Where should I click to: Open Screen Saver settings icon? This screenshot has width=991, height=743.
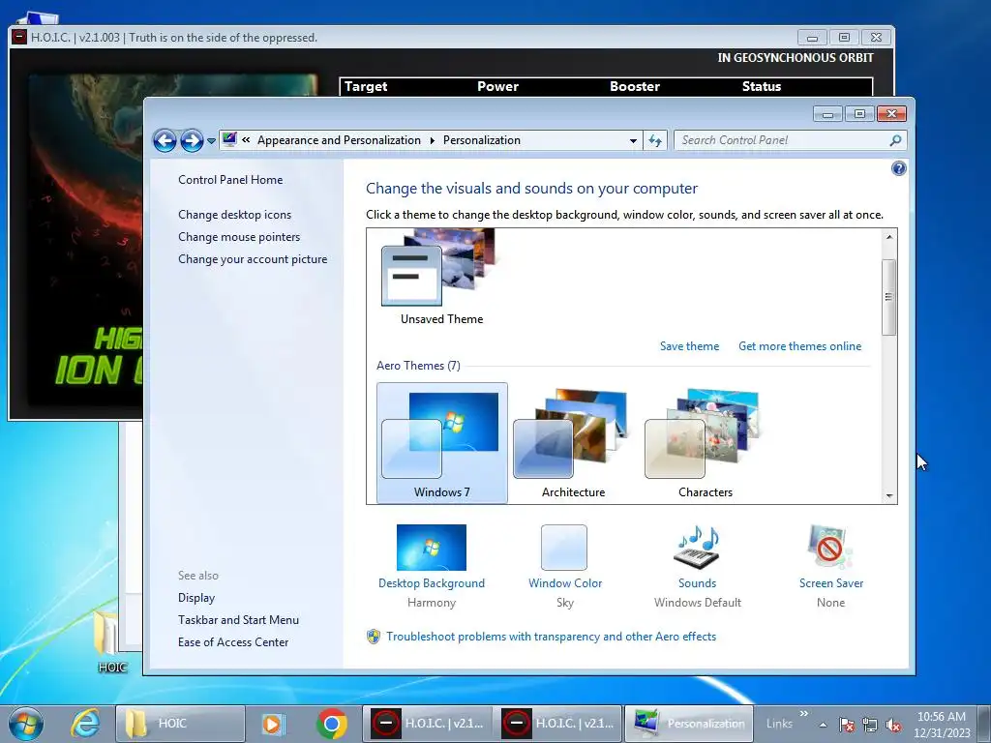click(x=829, y=548)
